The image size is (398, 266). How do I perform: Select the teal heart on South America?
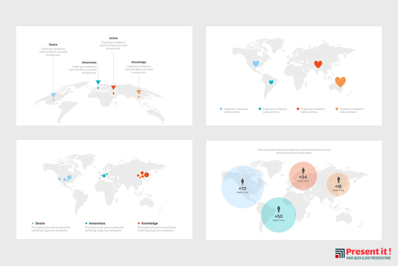[271, 82]
